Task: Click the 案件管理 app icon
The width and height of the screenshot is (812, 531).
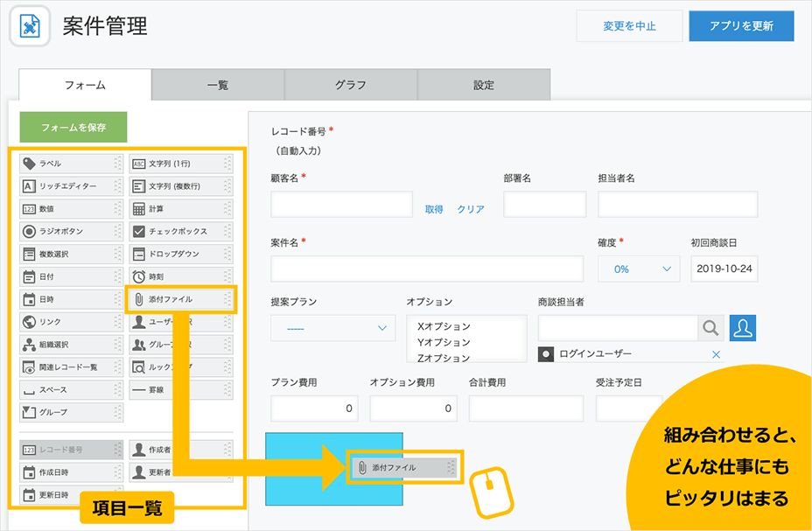Action: pyautogui.click(x=30, y=25)
